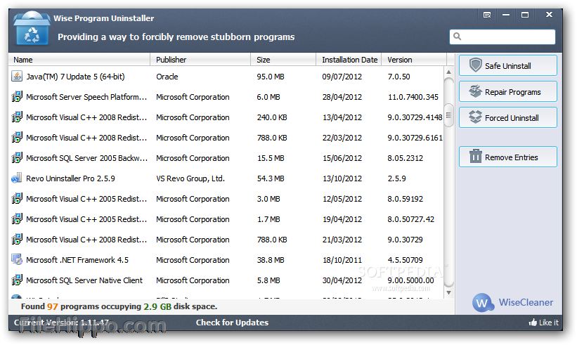Click the Found 97 programs status text

(x=119, y=306)
